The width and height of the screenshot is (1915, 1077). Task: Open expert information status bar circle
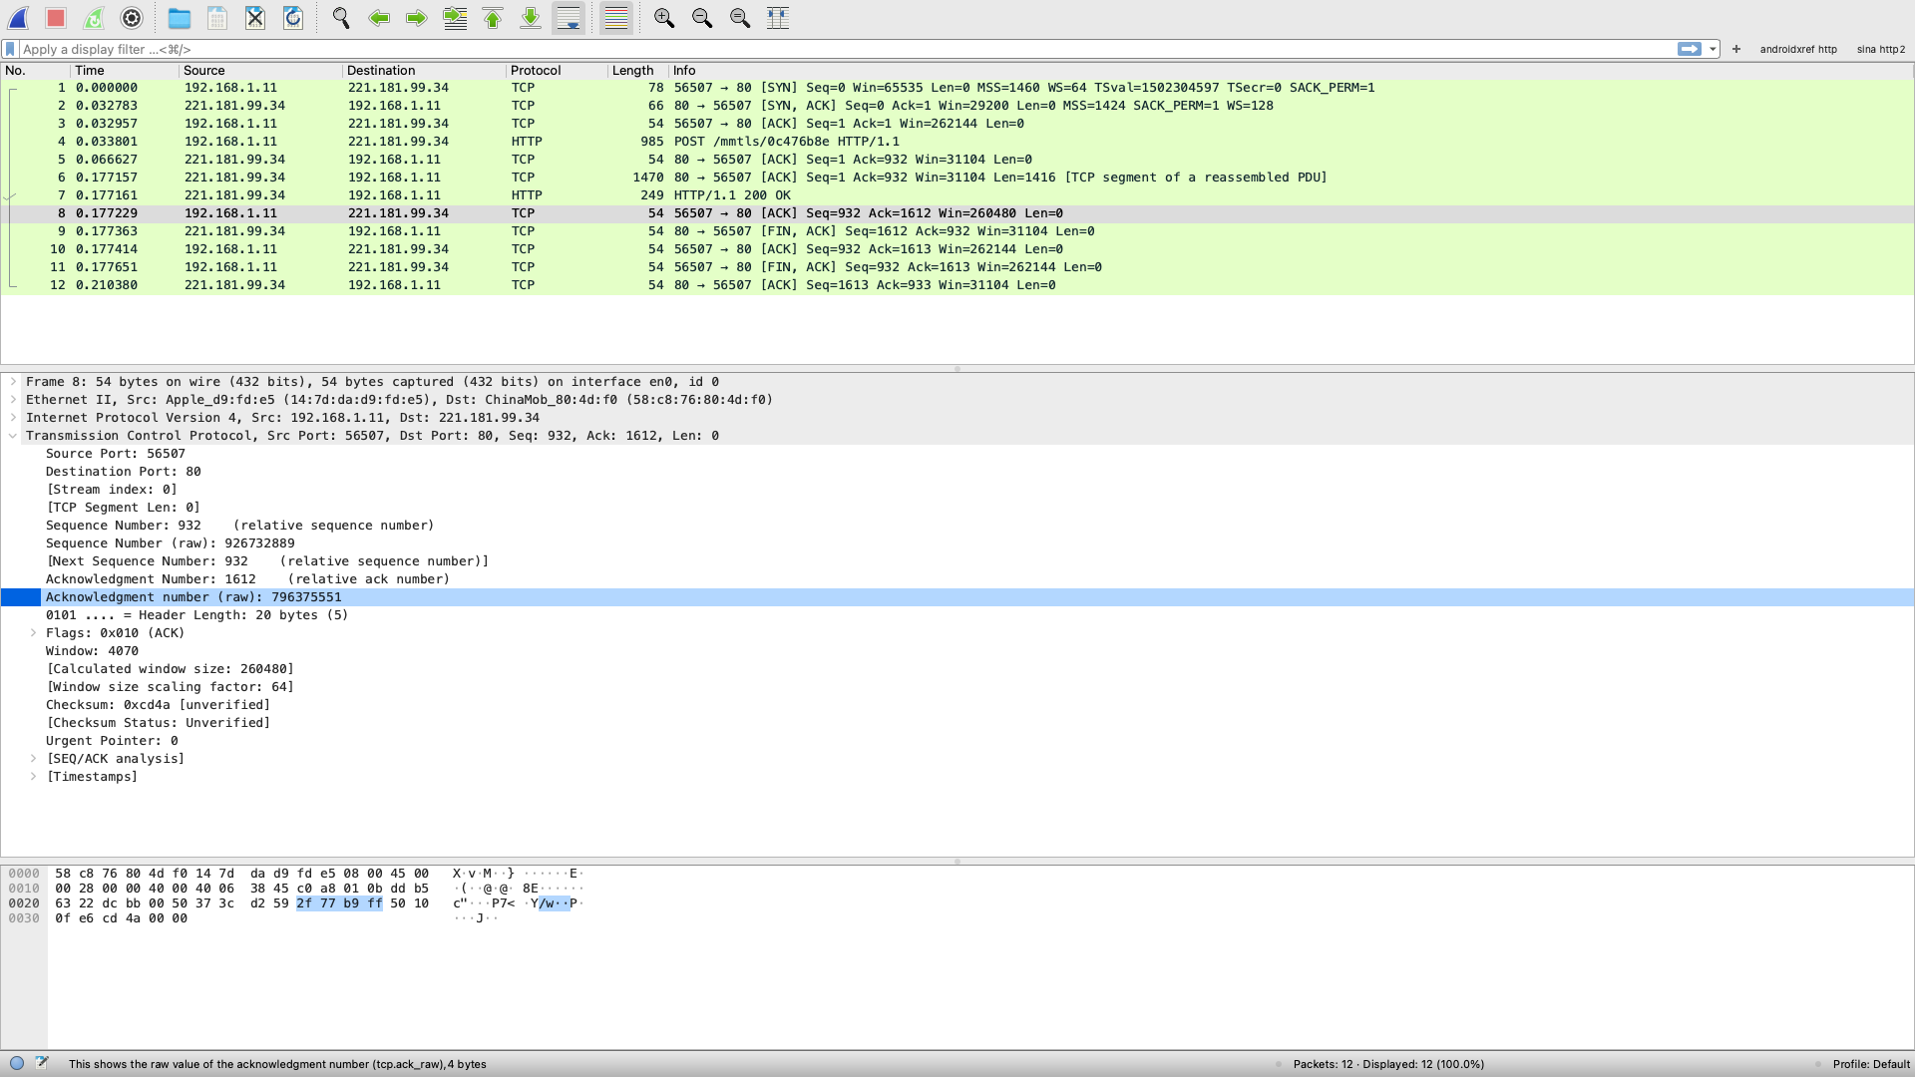(17, 1063)
